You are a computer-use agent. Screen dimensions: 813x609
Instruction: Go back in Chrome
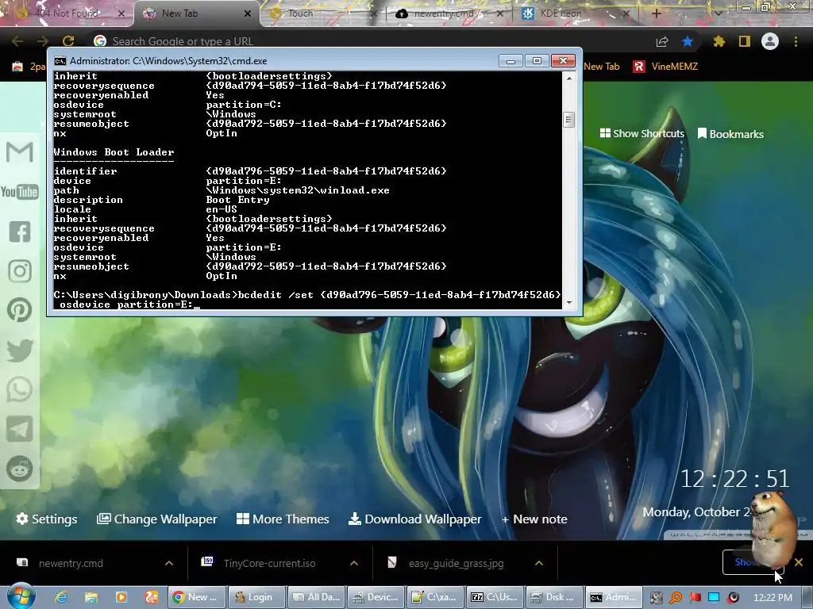click(17, 41)
